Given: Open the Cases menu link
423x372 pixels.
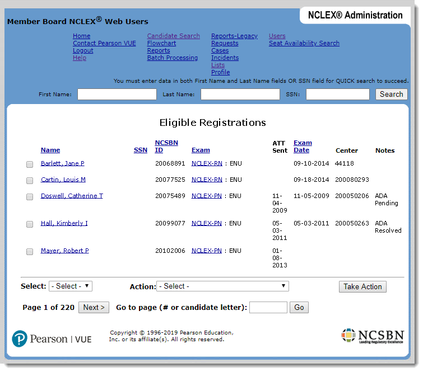Looking at the screenshot, I should point(220,50).
